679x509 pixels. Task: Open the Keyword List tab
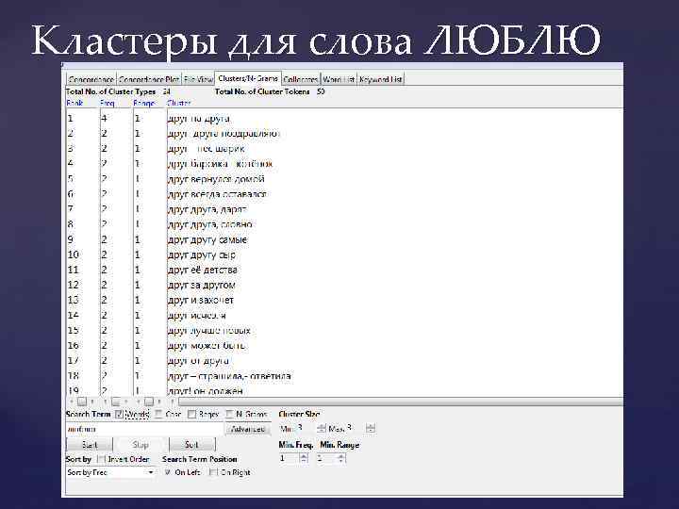381,79
